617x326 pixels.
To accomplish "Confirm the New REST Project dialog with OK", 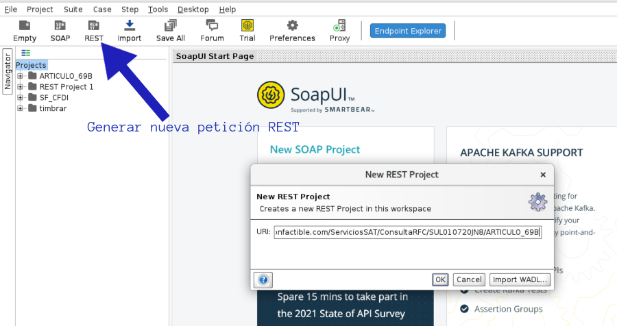I will click(x=440, y=279).
